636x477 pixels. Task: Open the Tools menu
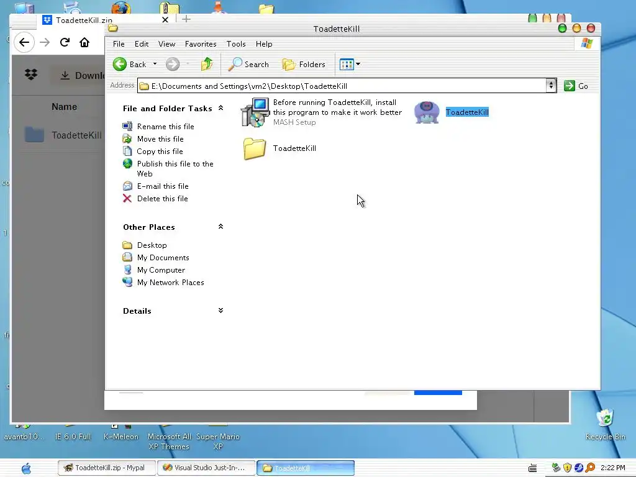235,44
